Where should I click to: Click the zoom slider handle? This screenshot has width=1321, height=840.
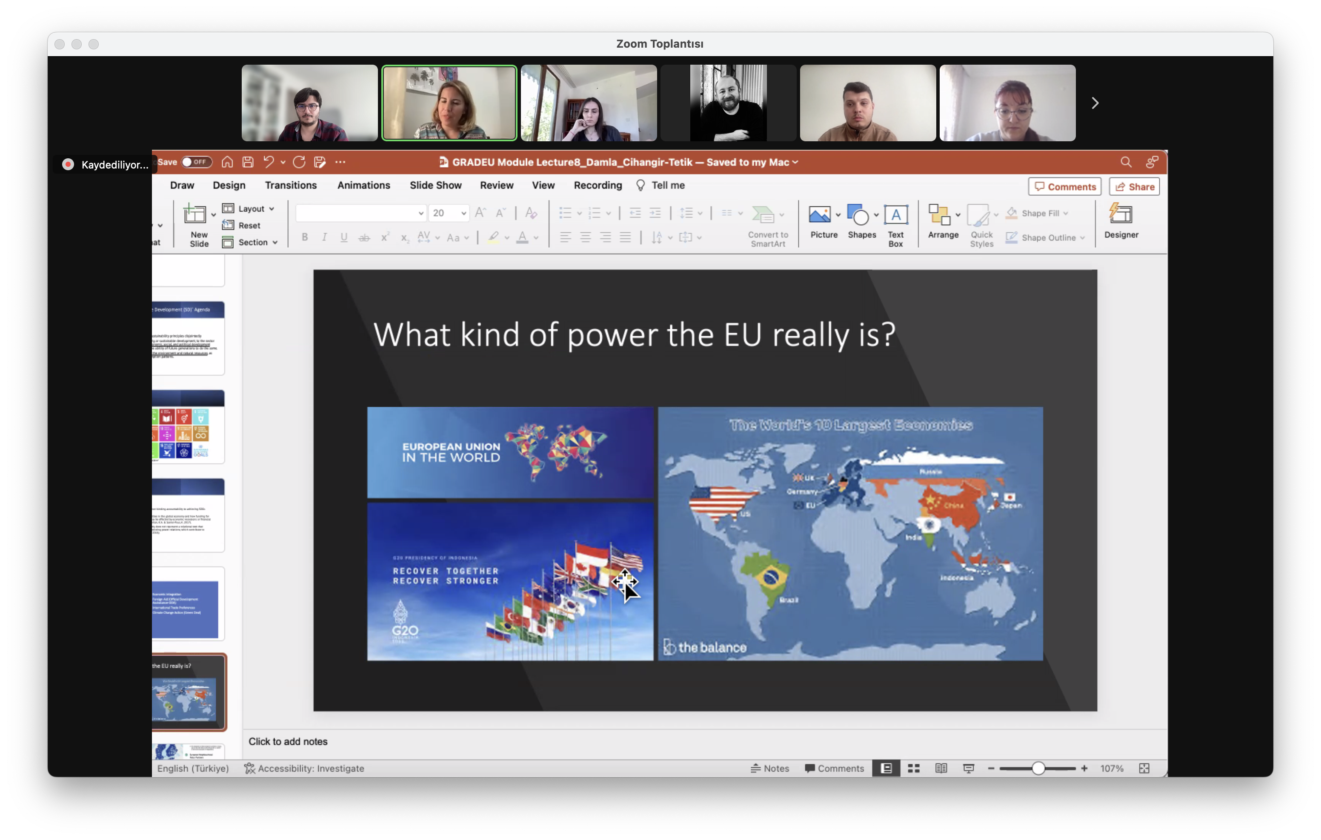click(1038, 768)
